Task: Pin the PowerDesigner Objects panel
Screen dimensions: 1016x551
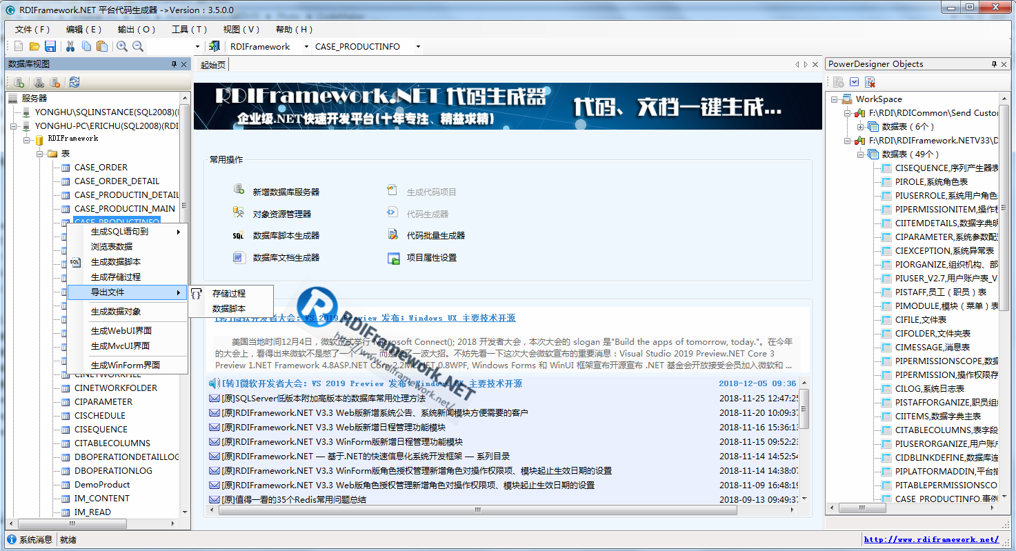Action: [x=994, y=64]
